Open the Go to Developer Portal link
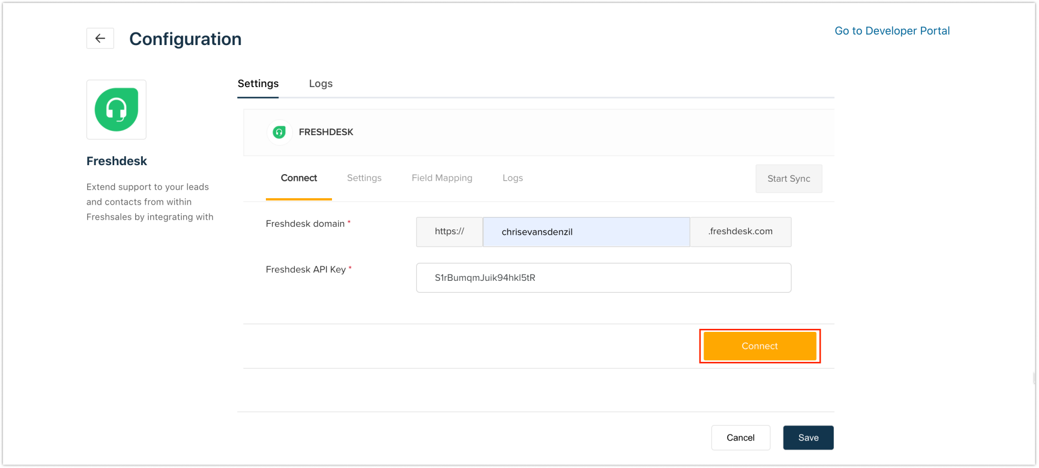The width and height of the screenshot is (1039, 468). [892, 31]
